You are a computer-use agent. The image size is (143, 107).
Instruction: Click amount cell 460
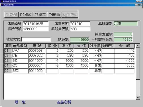click(124, 56)
